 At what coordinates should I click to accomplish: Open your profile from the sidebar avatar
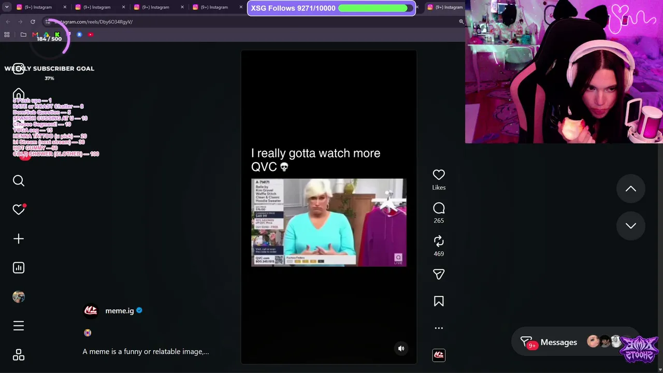19,296
